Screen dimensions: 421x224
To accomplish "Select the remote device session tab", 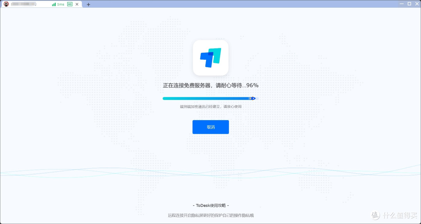I will [42, 4].
